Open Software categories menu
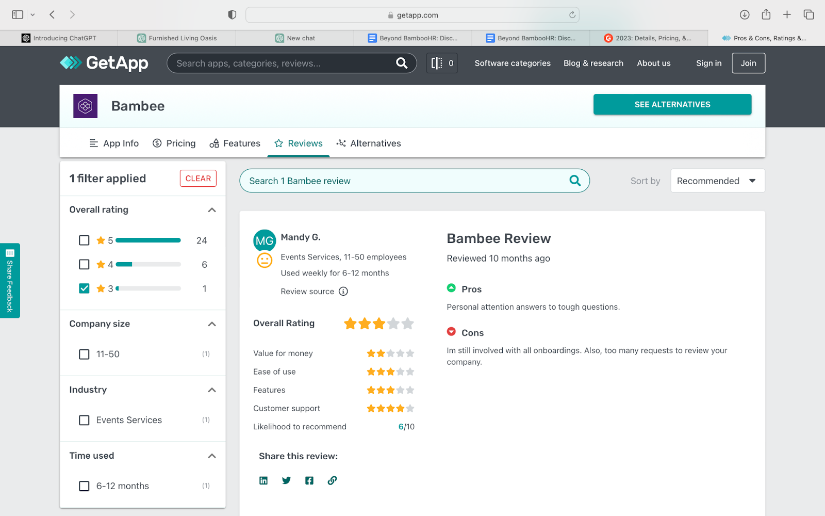 (x=513, y=63)
